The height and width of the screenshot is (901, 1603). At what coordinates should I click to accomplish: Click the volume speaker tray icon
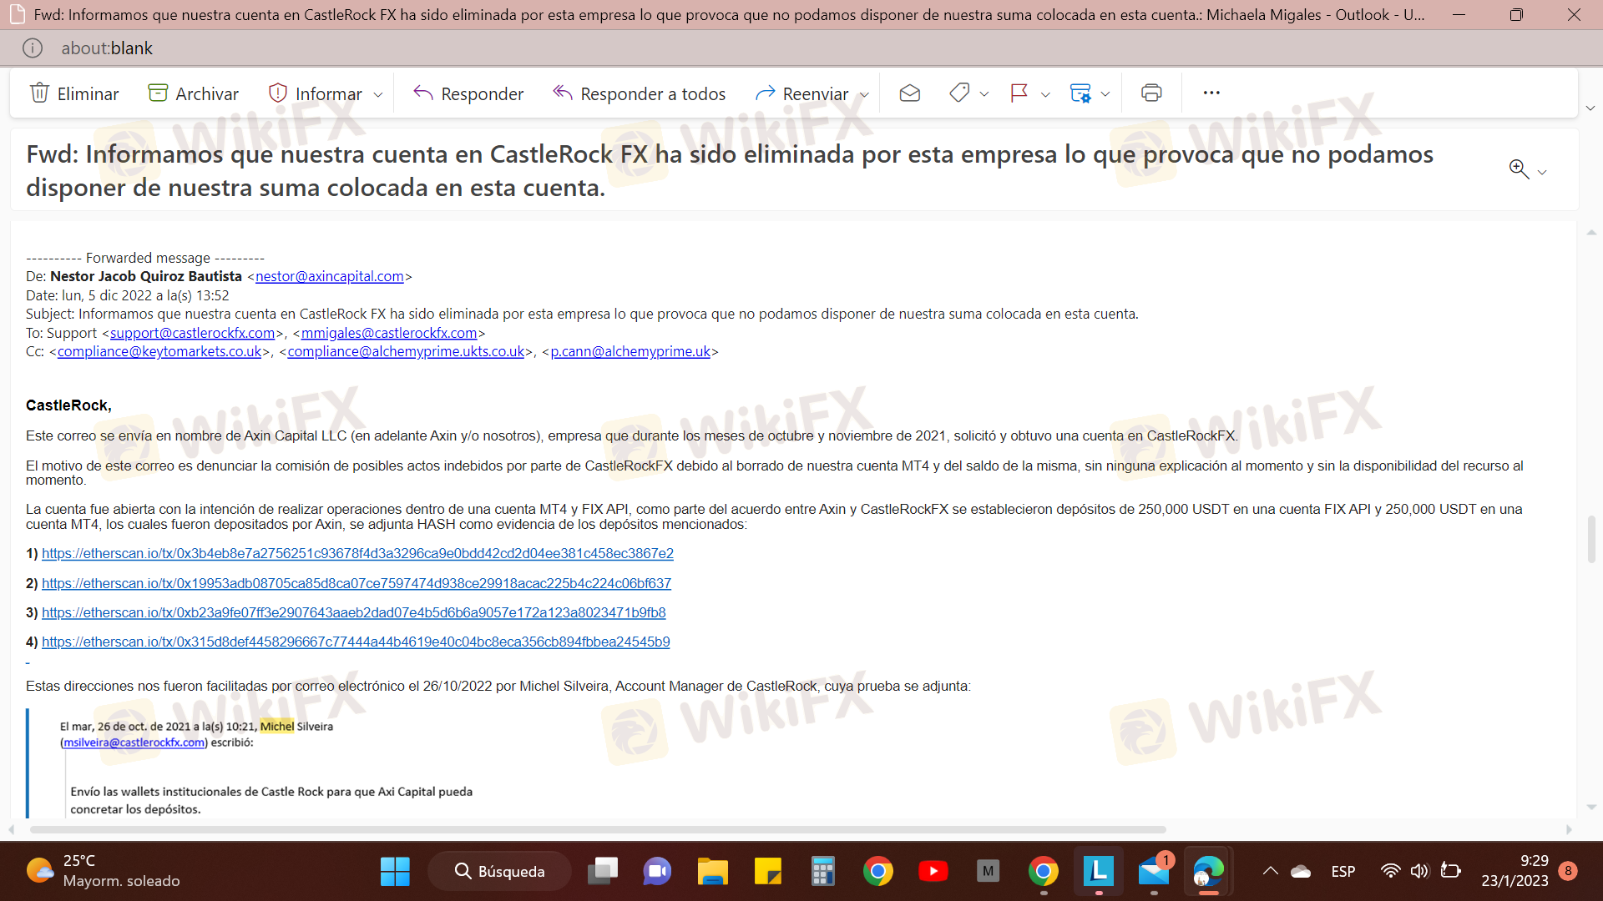coord(1419,871)
